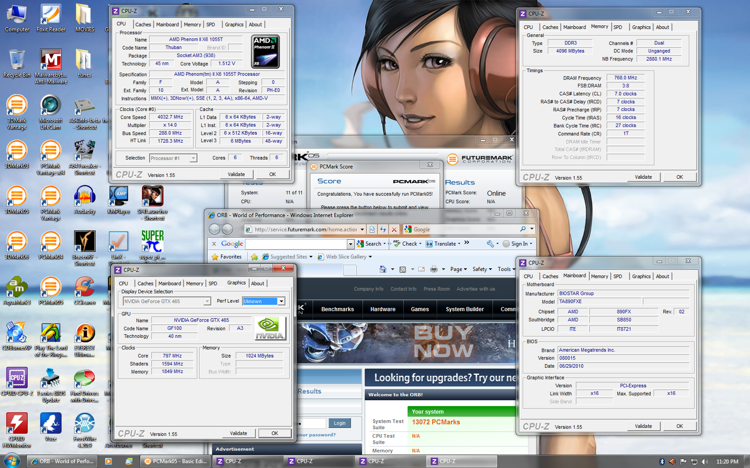Click IE stop loading X icon

coord(394,229)
